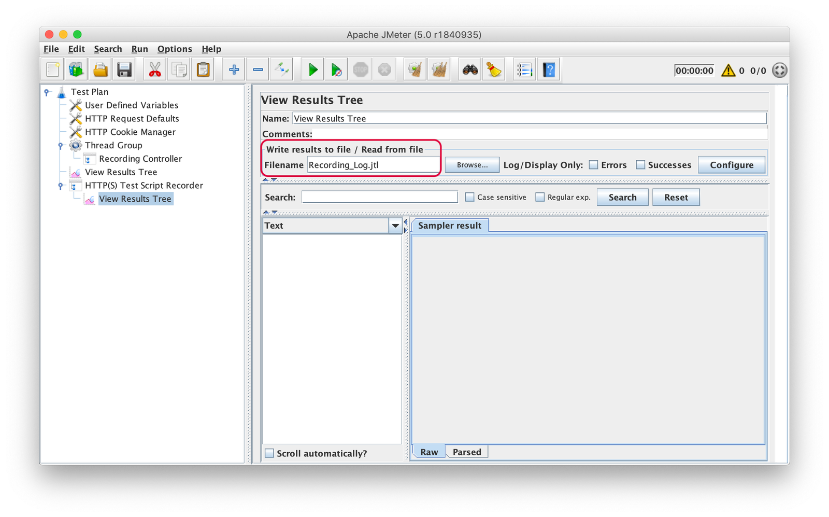Image resolution: width=829 pixels, height=517 pixels.
Task: Click the Browse... button
Action: [x=472, y=165]
